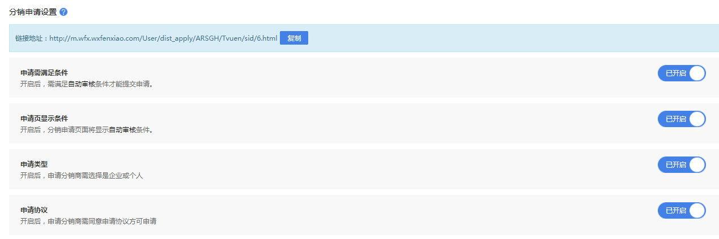The image size is (719, 239).
Task: Click the 复制 button to copy link
Action: coord(293,38)
